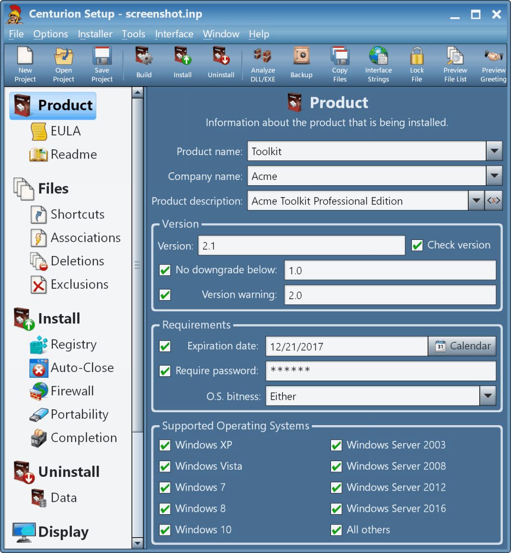Expand the Company name dropdown list

tap(494, 176)
